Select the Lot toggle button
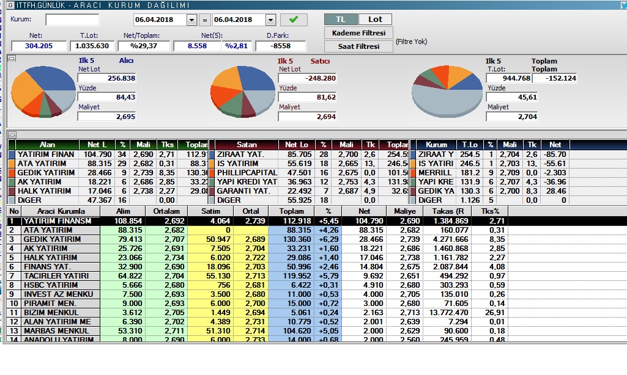 coord(375,19)
